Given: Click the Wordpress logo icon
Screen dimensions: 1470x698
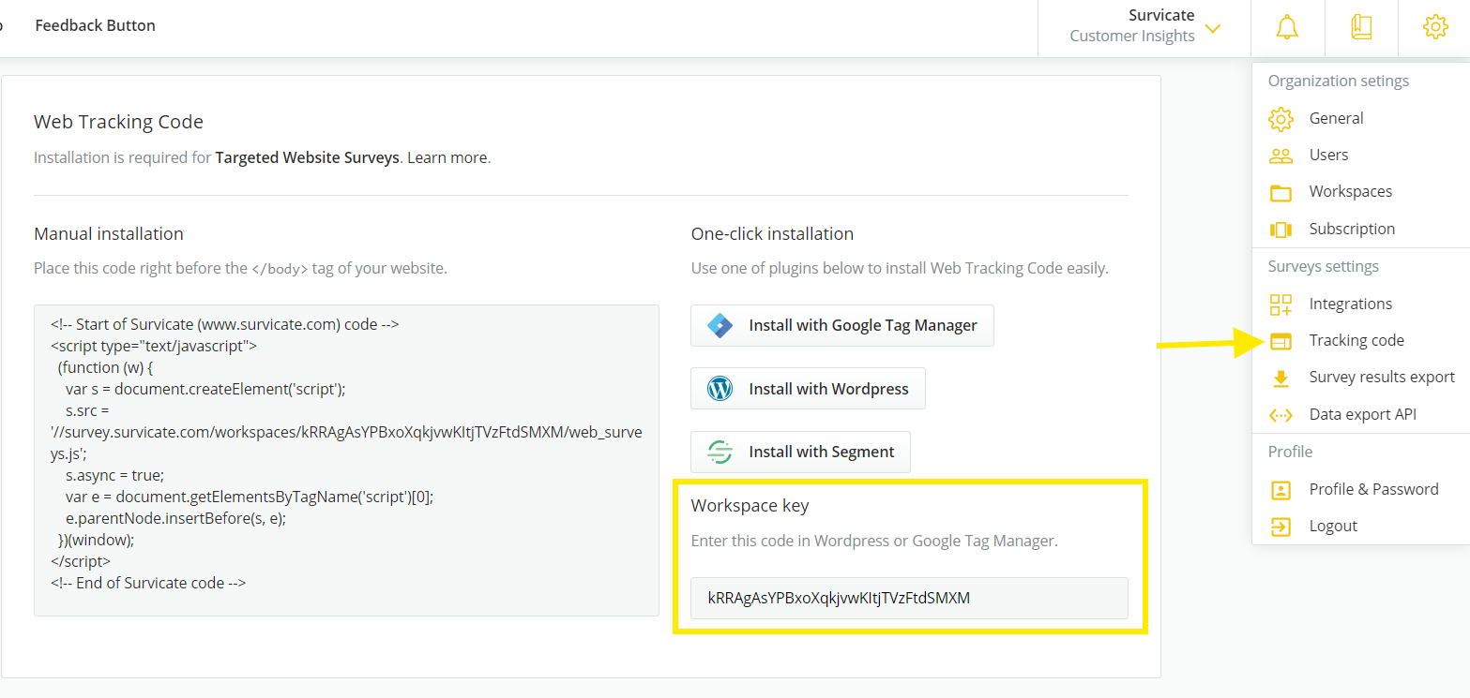Looking at the screenshot, I should [x=720, y=388].
